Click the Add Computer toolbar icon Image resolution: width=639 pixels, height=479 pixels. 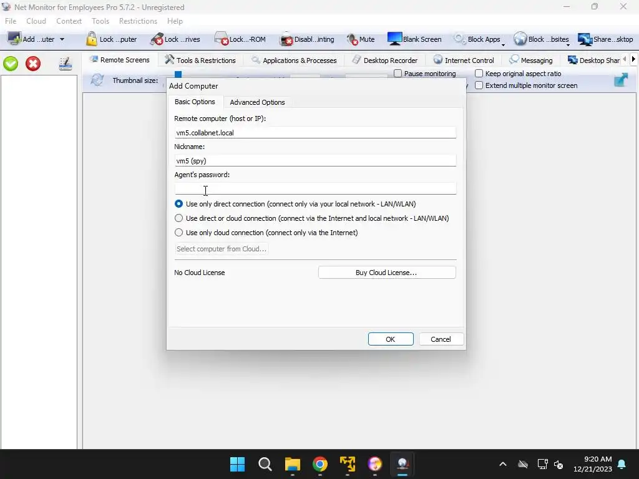point(15,39)
